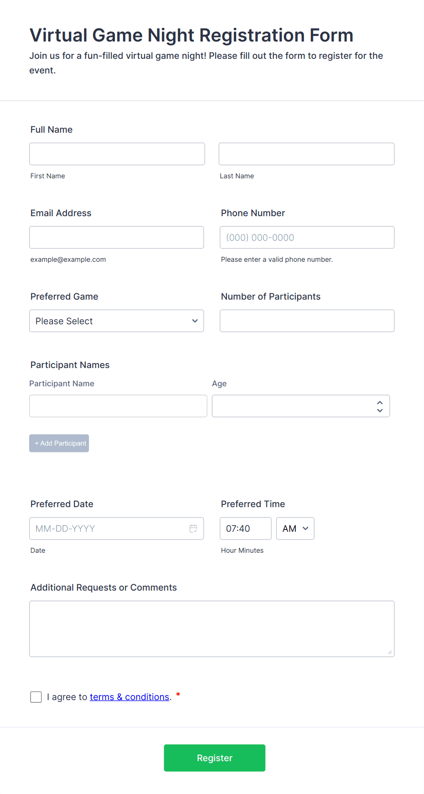This screenshot has width=424, height=794.
Task: Check the terms and conditions agreement checkbox
Action: (x=36, y=697)
